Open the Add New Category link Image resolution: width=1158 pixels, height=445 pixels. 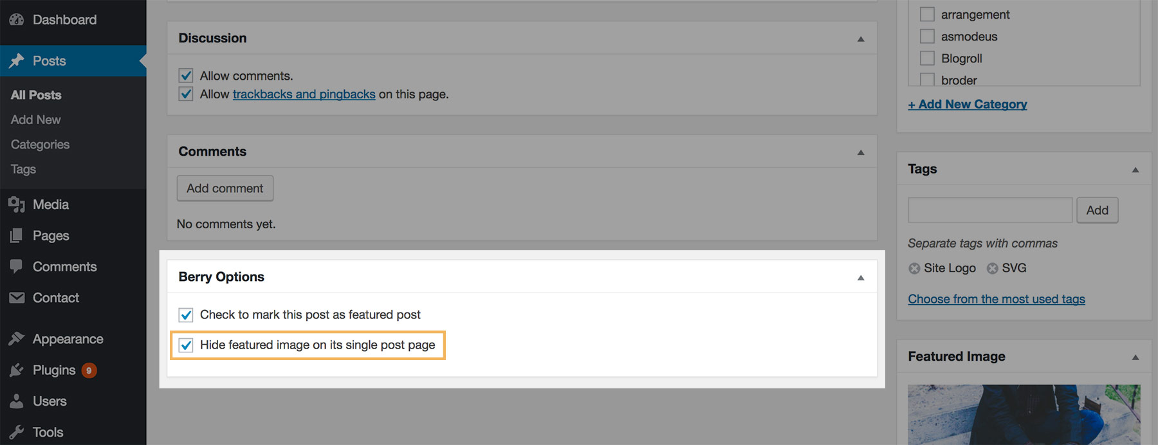click(967, 104)
